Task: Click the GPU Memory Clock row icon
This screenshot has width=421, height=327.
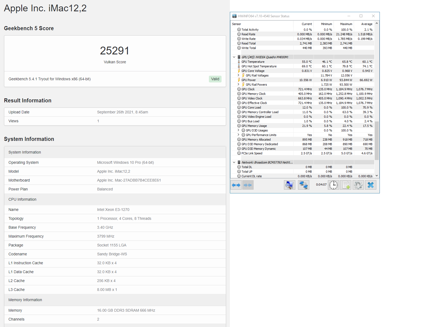Action: coord(239,94)
